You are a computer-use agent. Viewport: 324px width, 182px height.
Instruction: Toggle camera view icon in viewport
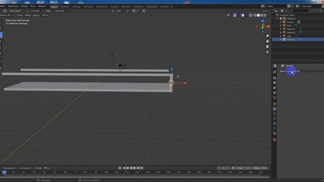pyautogui.click(x=267, y=47)
